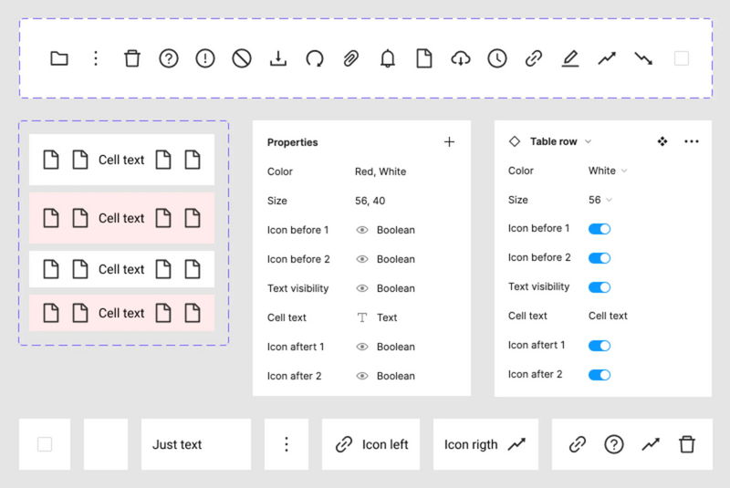Click the eye icon on the Text visibility property
730x488 pixels.
click(362, 288)
